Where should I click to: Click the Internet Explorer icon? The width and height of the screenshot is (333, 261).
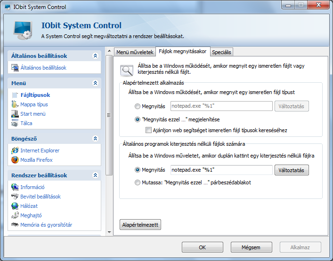[15, 150]
